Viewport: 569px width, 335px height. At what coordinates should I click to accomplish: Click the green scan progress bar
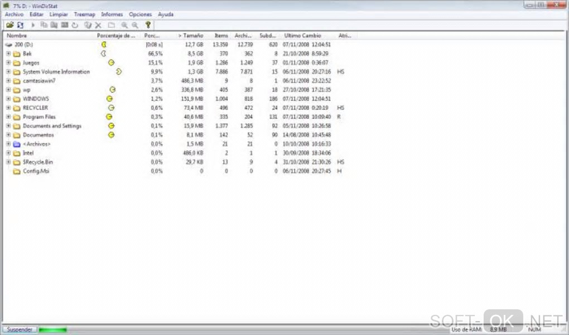(x=52, y=330)
